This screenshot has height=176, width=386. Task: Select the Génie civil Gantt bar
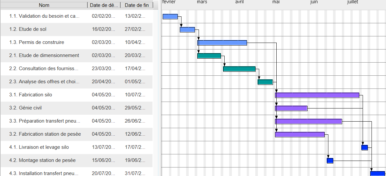click(x=291, y=108)
